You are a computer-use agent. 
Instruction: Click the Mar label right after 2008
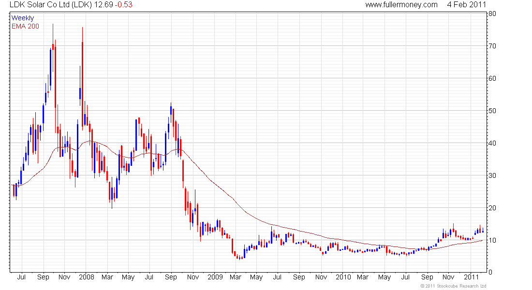(x=107, y=277)
